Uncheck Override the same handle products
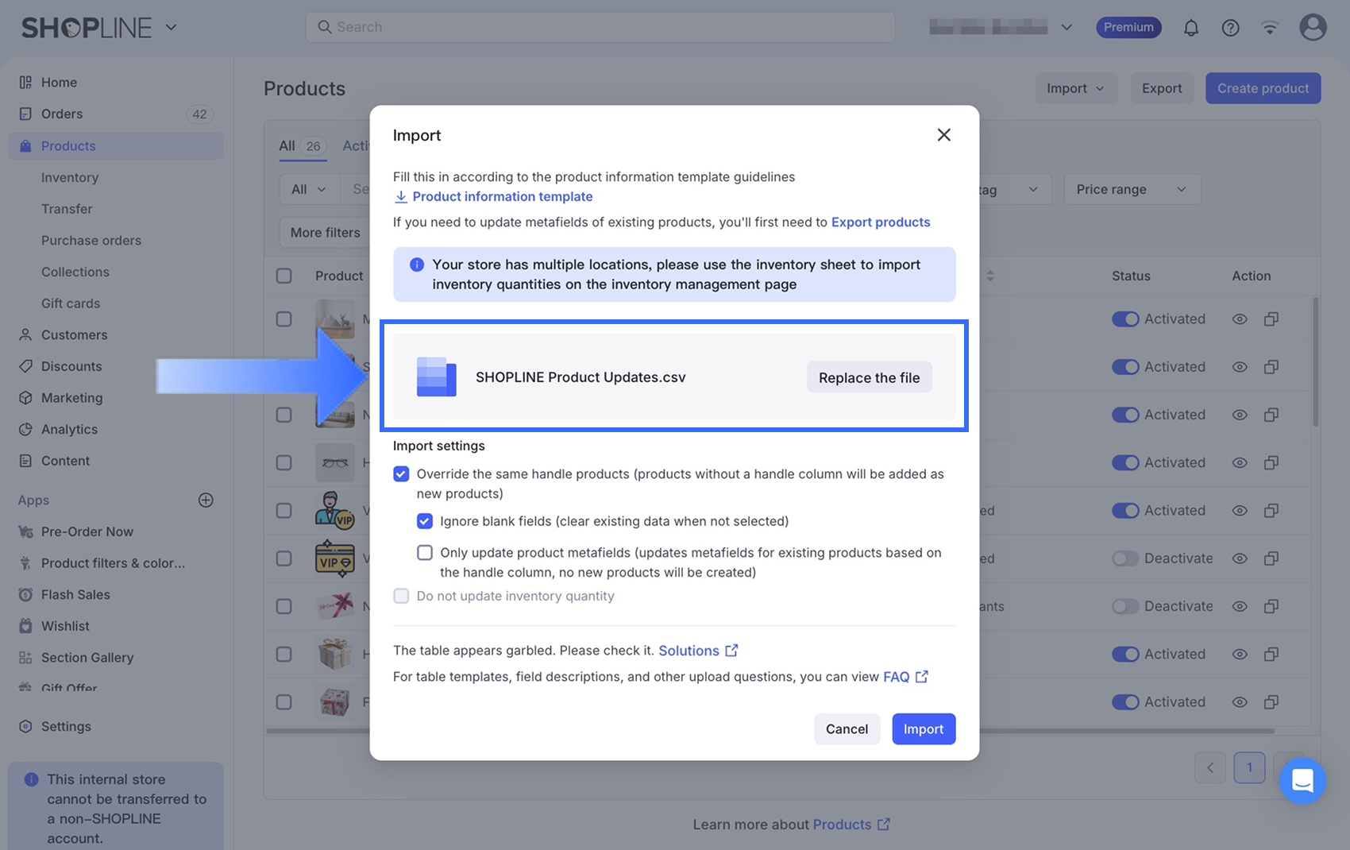The image size is (1350, 850). pos(401,474)
